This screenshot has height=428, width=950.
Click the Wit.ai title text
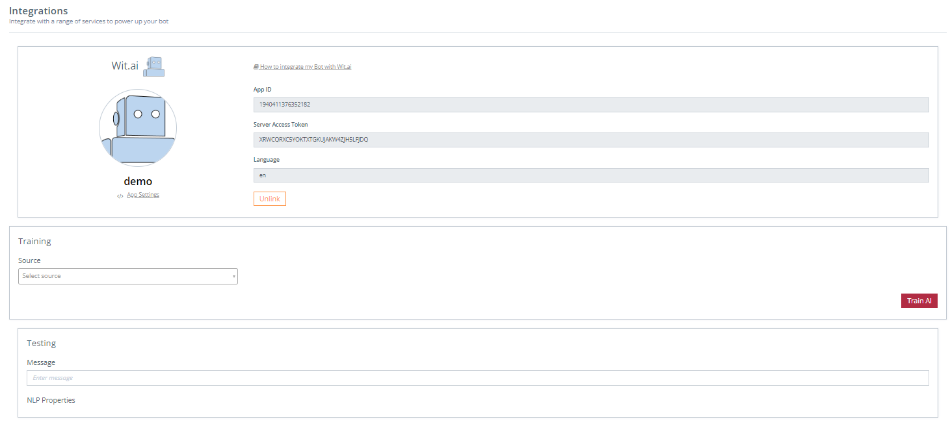pos(125,66)
